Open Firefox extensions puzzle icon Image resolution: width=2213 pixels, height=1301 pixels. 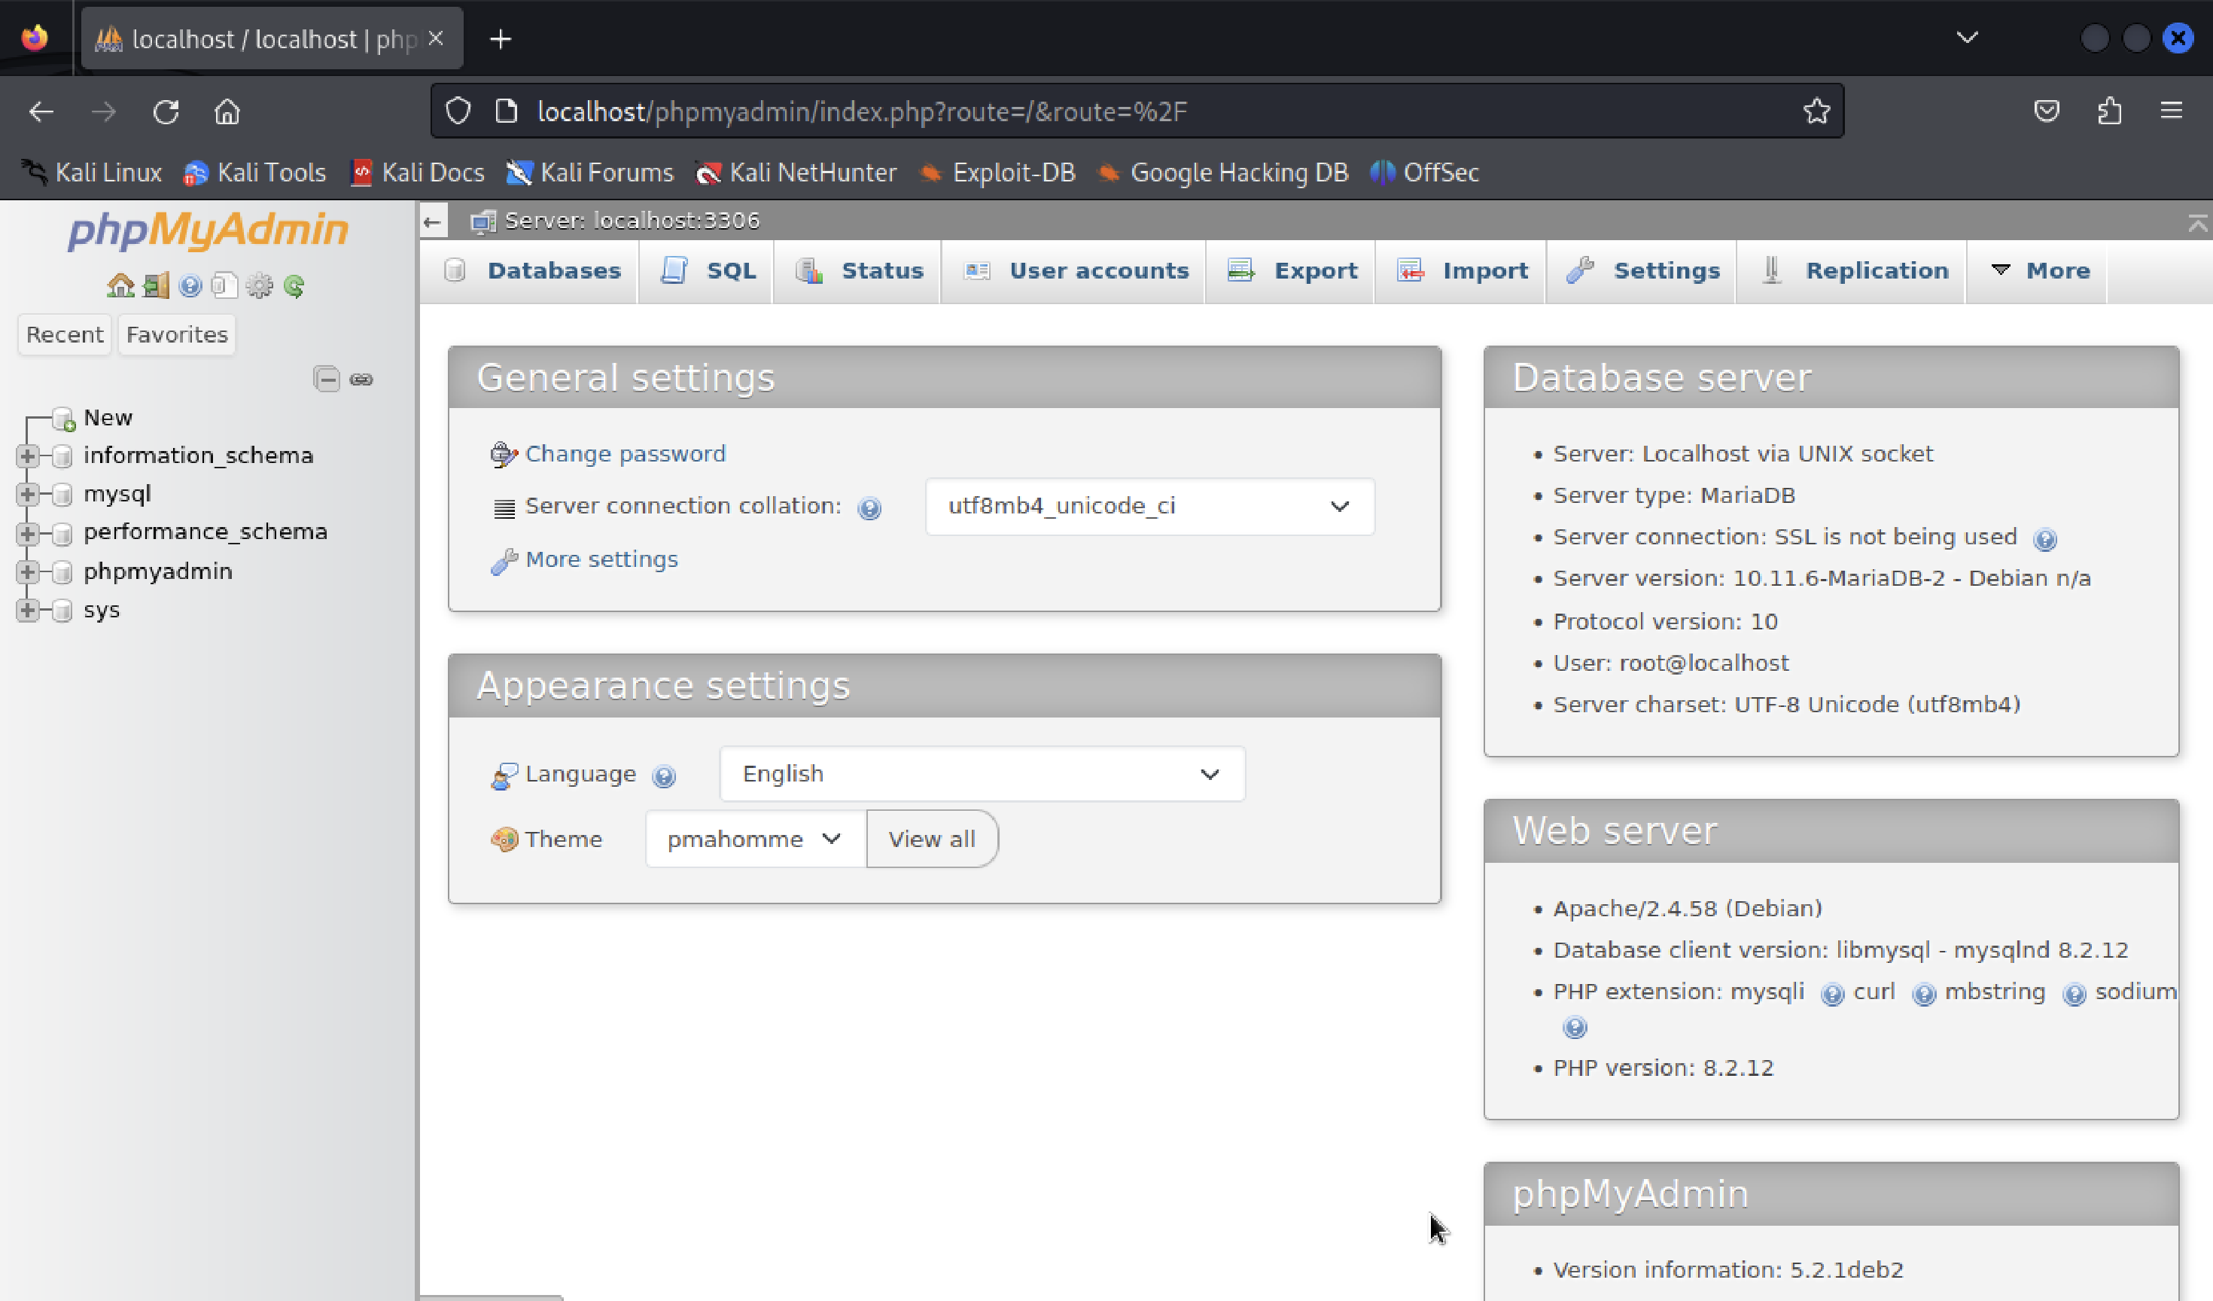(x=2109, y=111)
